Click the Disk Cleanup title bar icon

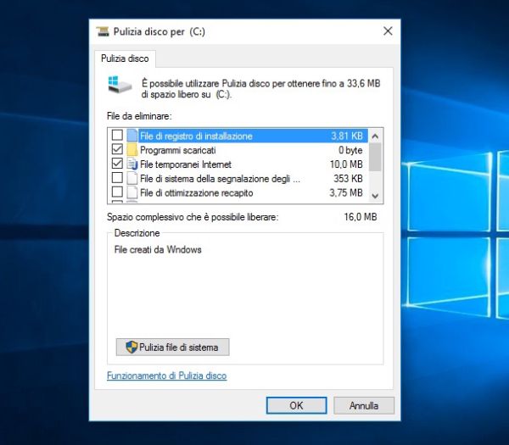(x=103, y=31)
